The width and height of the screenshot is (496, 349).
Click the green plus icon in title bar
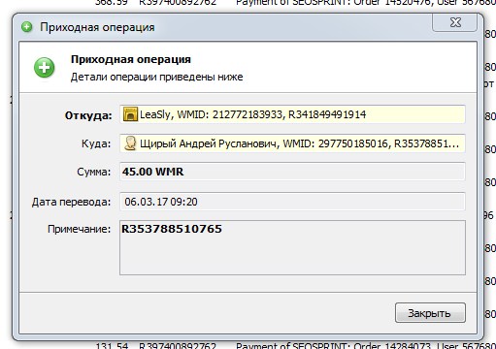pyautogui.click(x=27, y=27)
